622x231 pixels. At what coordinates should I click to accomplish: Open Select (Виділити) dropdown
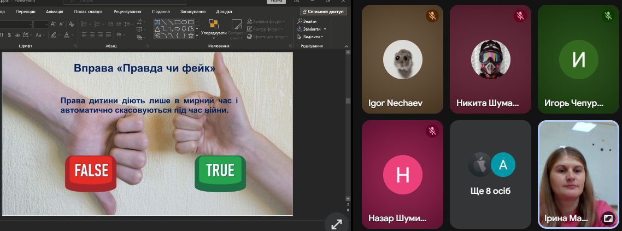point(310,37)
